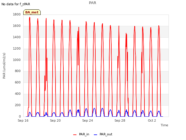Toggle the PAR_out legend entry

pyautogui.click(x=103, y=134)
